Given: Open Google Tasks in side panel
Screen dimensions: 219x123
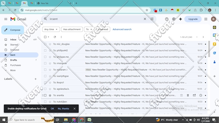Looking at the screenshot, I should pyautogui.click(x=214, y=53).
